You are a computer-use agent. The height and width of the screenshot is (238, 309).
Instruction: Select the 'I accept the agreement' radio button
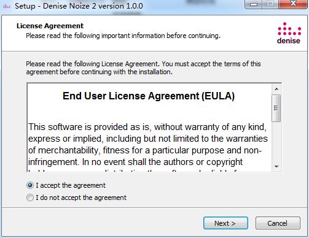pyautogui.click(x=30, y=185)
